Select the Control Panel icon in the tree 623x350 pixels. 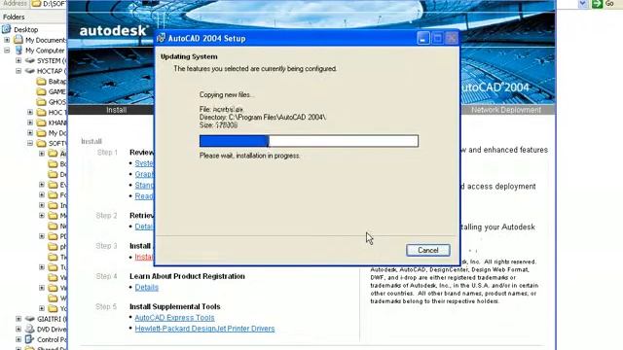[x=30, y=339]
